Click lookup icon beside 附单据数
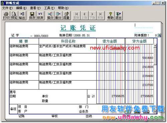This screenshot has width=167, height=123. click(x=159, y=35)
